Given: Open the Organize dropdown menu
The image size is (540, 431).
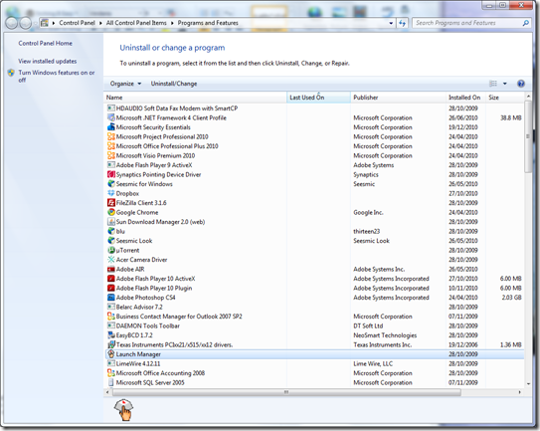Looking at the screenshot, I should (125, 84).
